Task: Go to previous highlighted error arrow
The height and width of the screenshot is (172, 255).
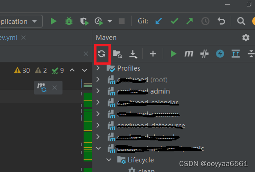Action: 72,70
